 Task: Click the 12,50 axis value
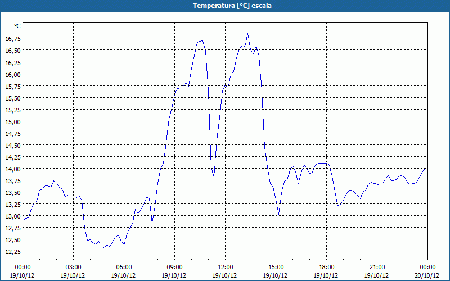13,239
